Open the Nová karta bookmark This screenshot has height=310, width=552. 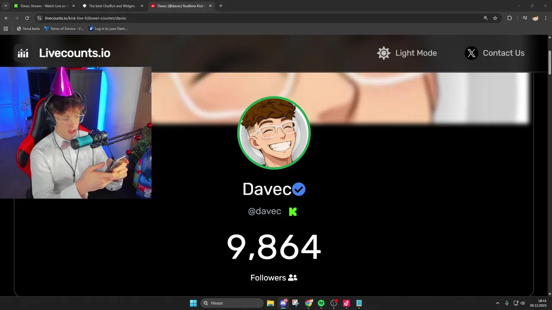[28, 29]
